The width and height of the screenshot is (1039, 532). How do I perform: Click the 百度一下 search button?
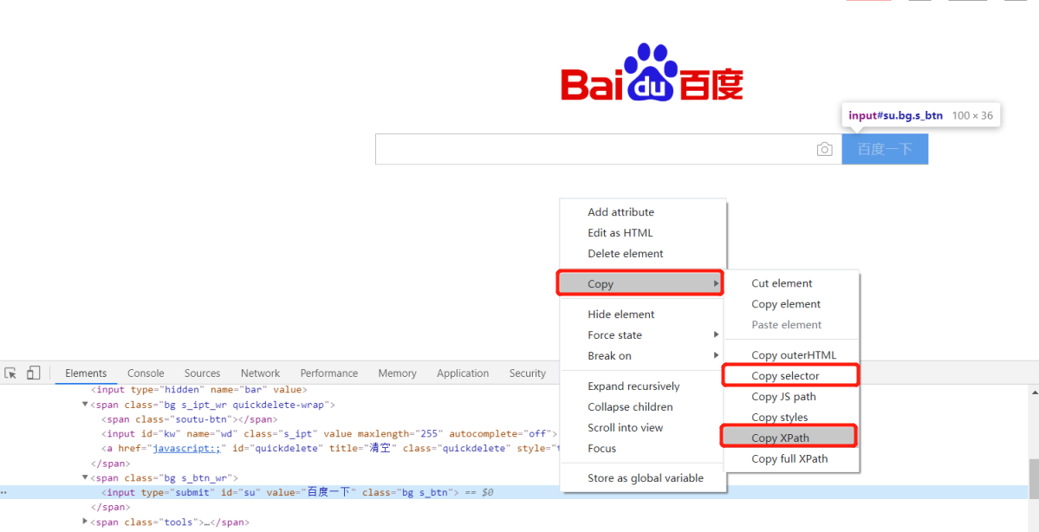pos(885,149)
